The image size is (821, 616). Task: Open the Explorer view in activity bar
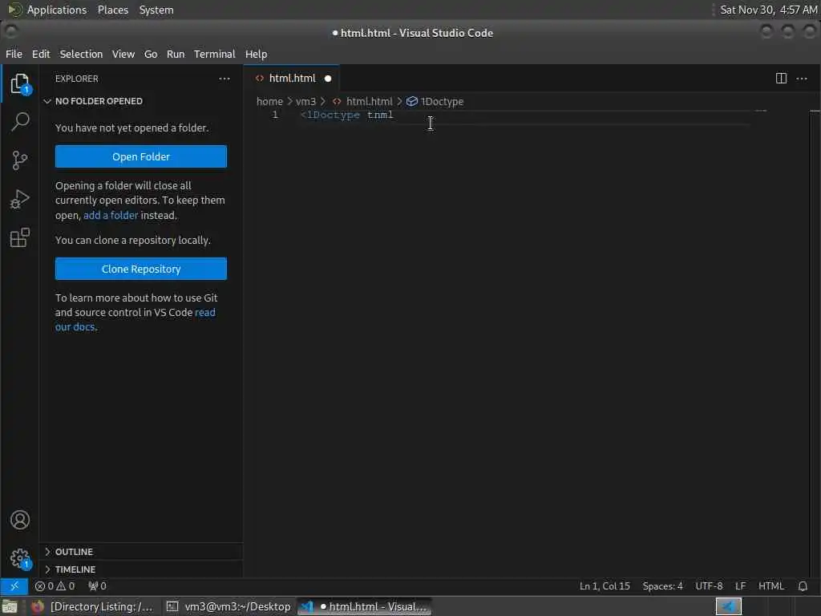click(x=20, y=83)
